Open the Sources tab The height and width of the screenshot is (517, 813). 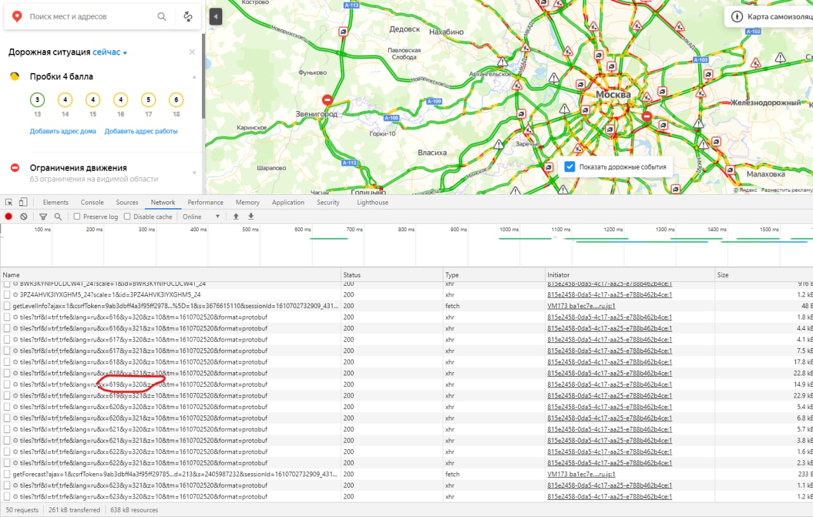click(127, 202)
